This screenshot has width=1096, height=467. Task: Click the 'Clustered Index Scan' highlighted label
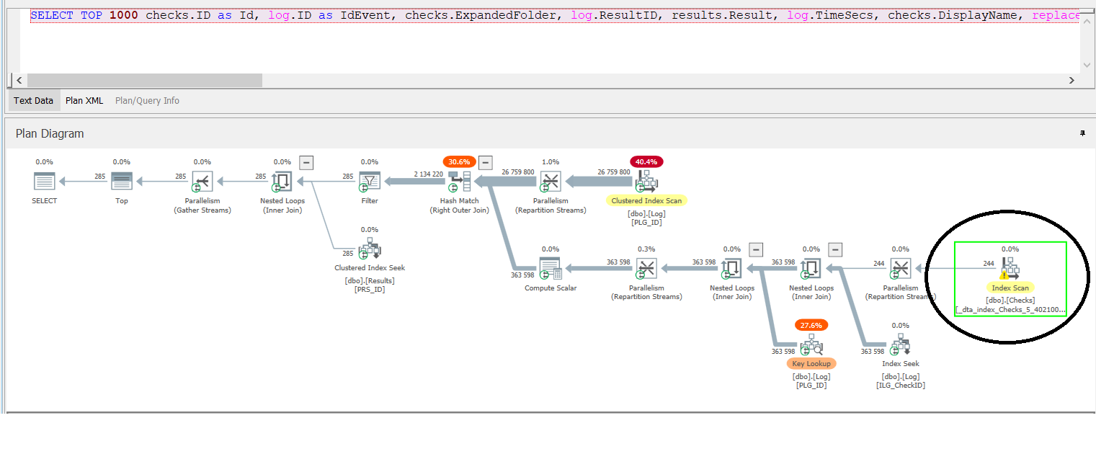[646, 200]
